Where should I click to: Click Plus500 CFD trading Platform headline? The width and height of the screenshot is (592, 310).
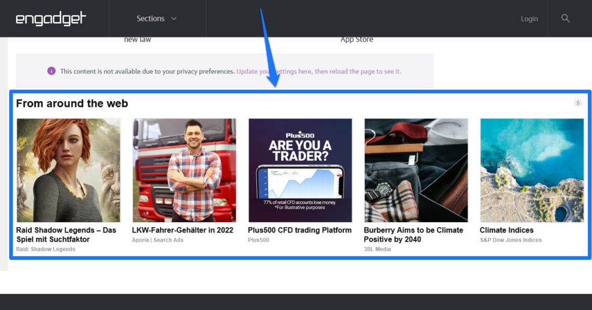pos(300,230)
